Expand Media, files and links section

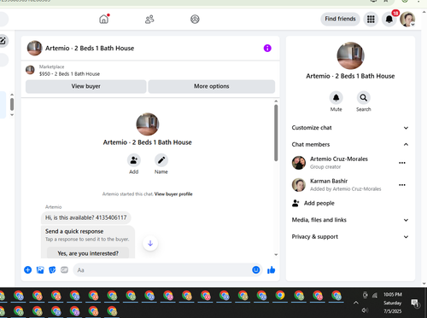350,220
